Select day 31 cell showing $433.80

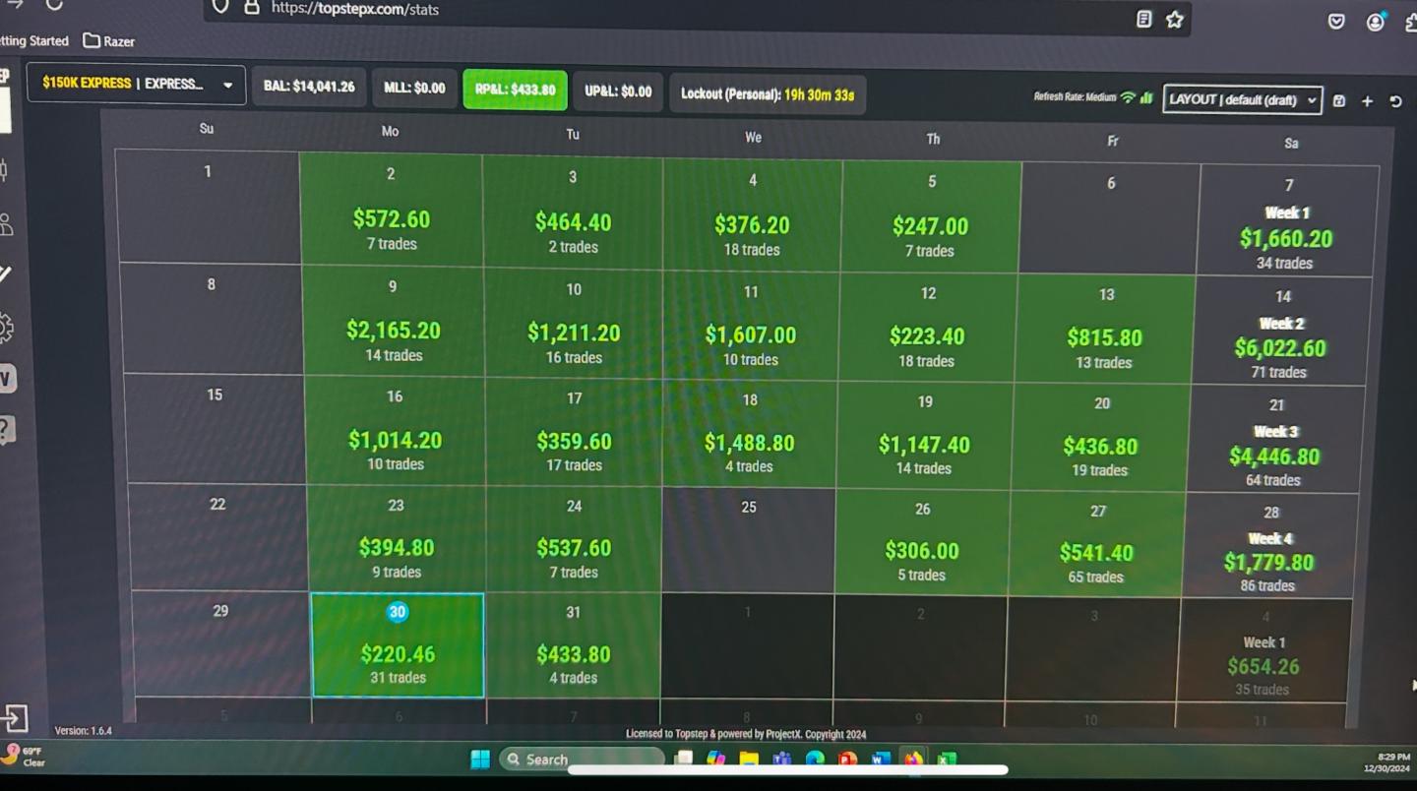574,644
